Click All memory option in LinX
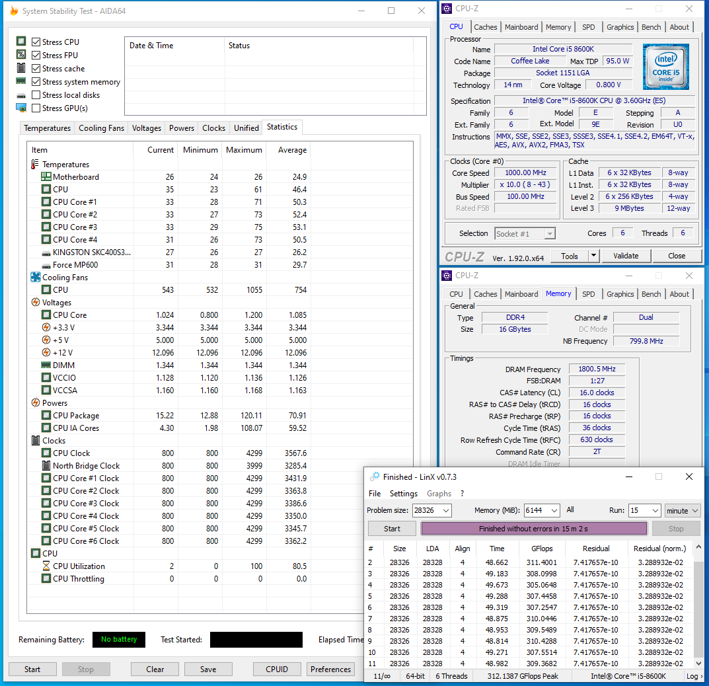Viewport: 709px width, 686px height. coord(570,510)
